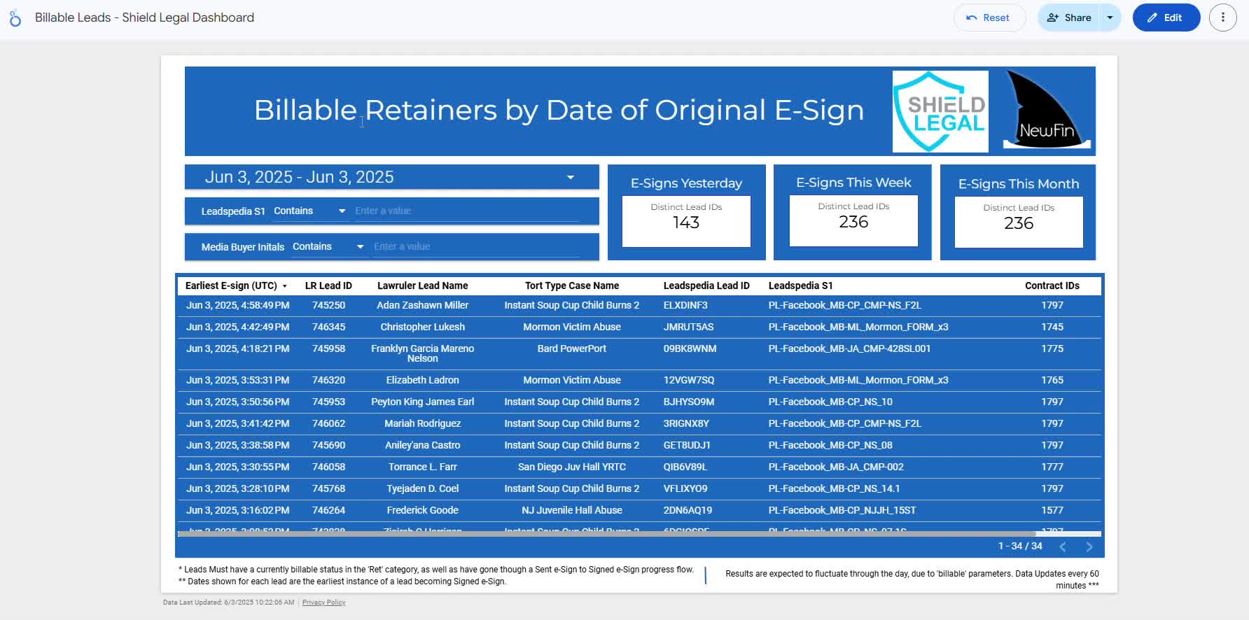
Task: Select the E-Signs Yesterday scorecard value
Action: click(x=686, y=223)
